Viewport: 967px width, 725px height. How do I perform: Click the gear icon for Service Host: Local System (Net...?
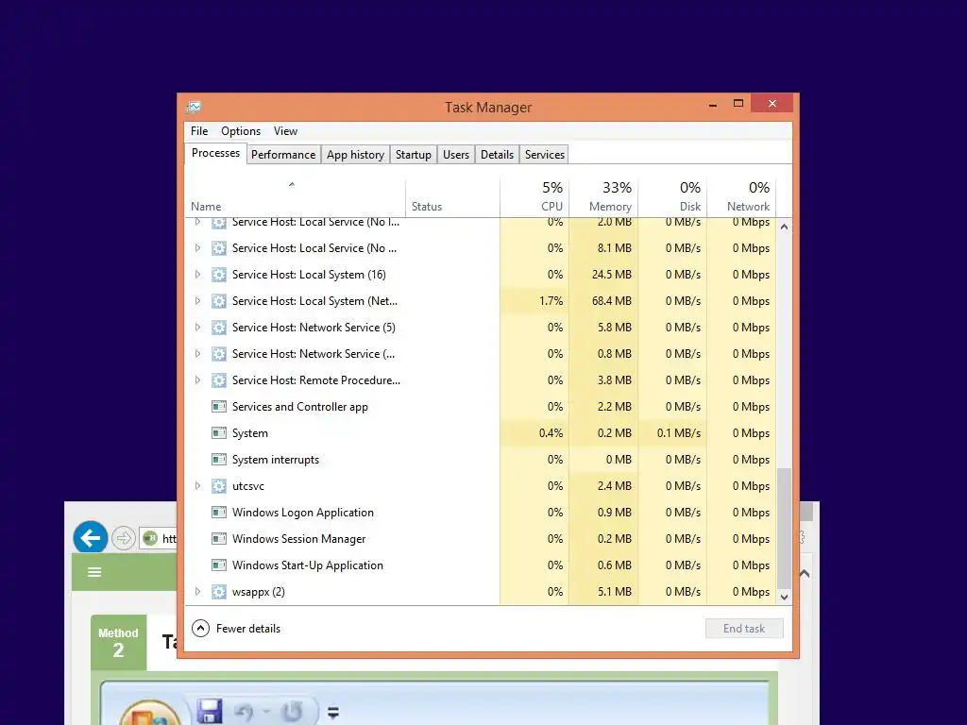(219, 301)
